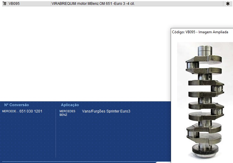Click the empty blue area under the Aplicação entry

112,136
